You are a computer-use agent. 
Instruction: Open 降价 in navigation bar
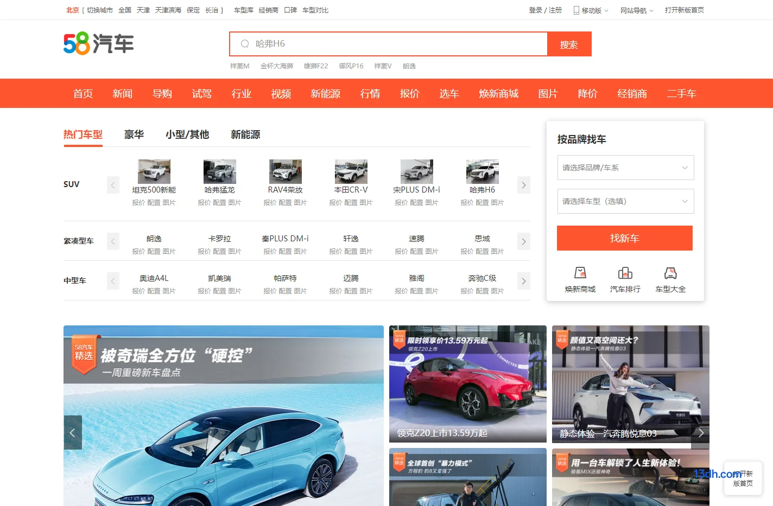[x=587, y=93]
